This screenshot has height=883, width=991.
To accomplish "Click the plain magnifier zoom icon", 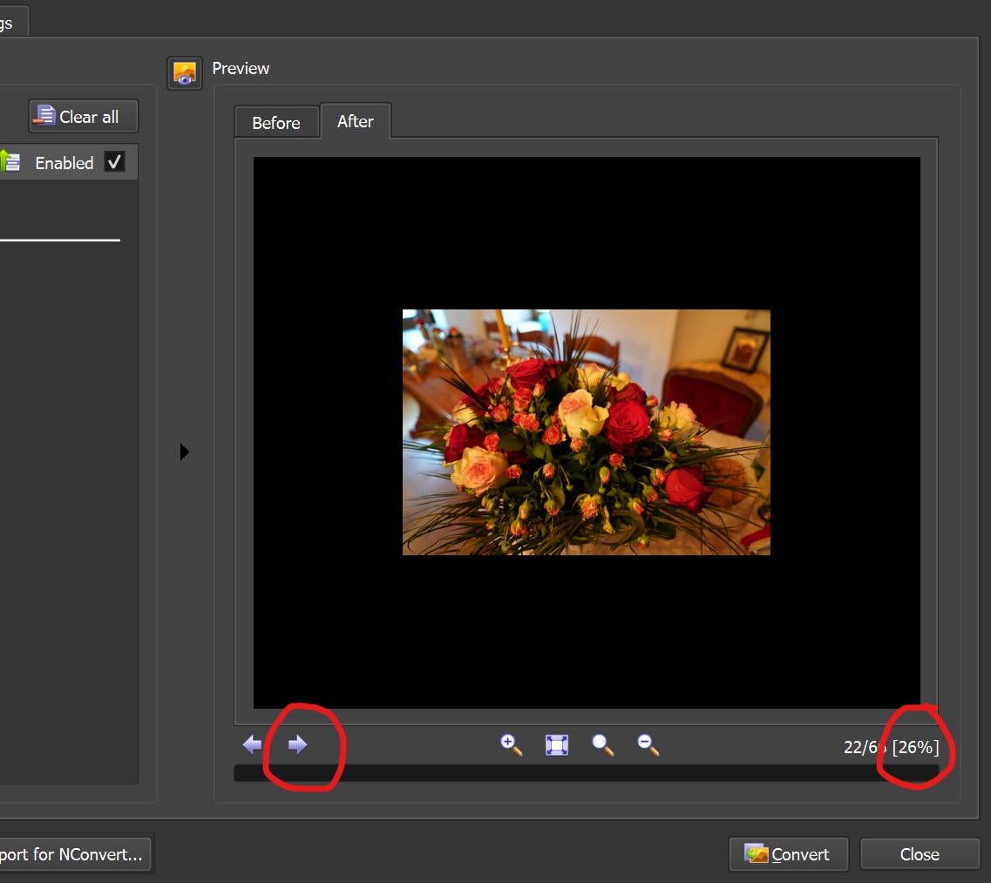I will point(602,745).
